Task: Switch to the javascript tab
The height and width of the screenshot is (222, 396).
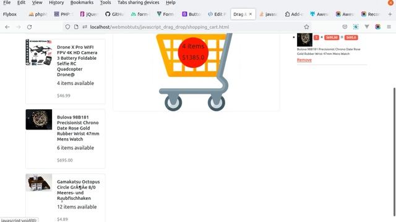Action: pos(268,14)
